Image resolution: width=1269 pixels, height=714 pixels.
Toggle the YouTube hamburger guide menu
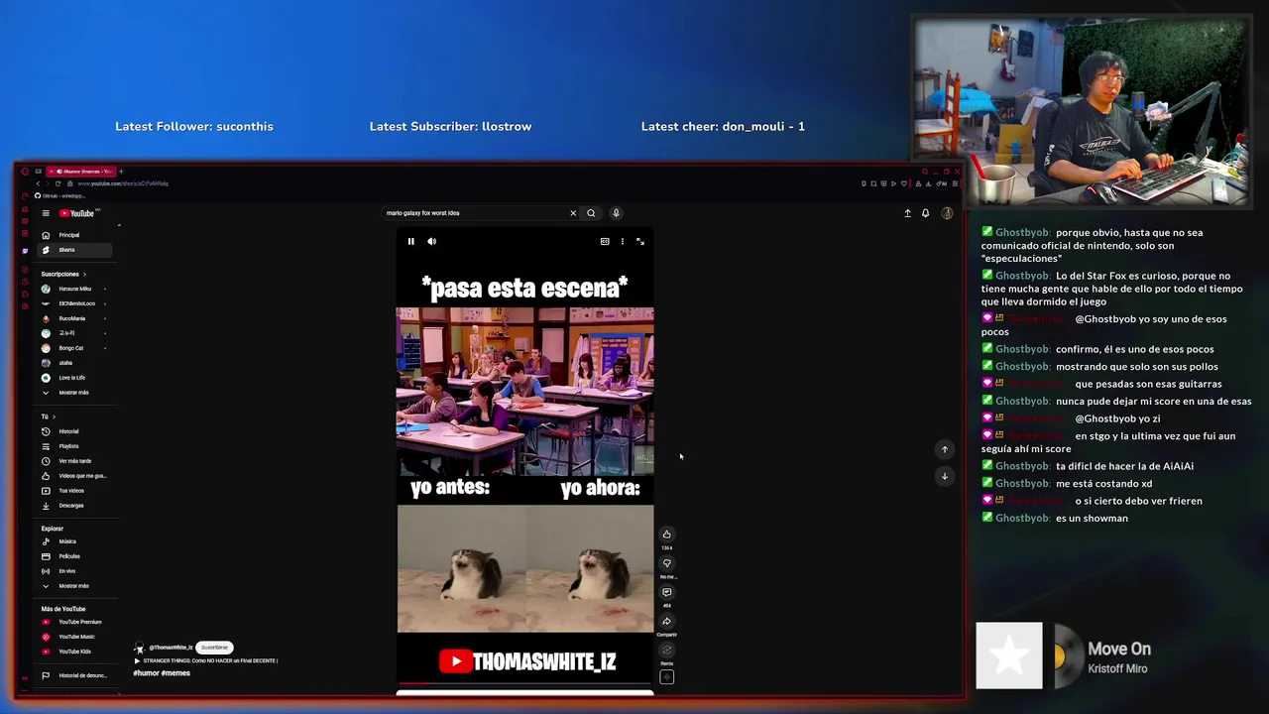click(46, 213)
